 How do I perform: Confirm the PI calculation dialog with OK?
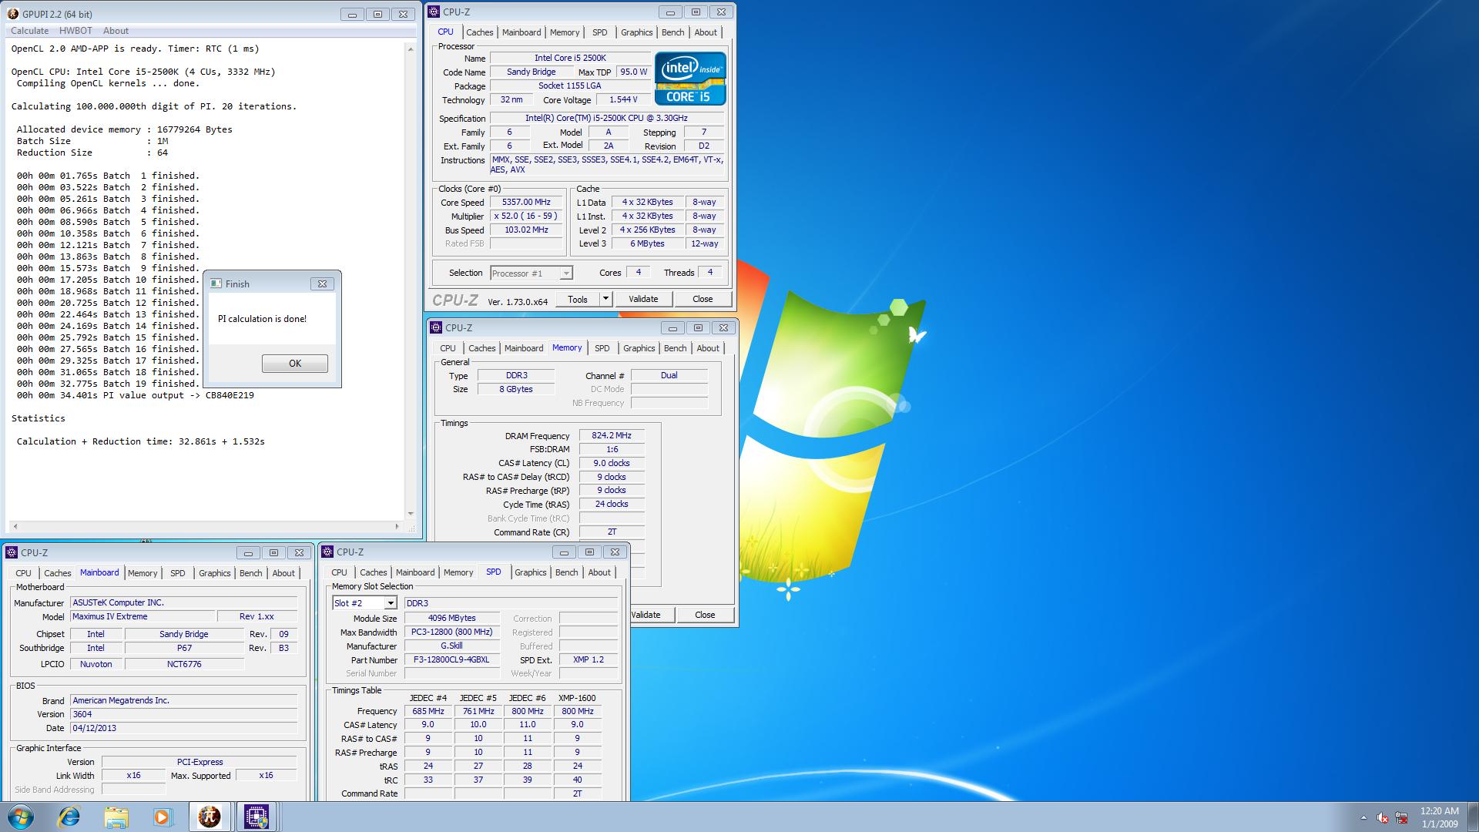tap(295, 363)
